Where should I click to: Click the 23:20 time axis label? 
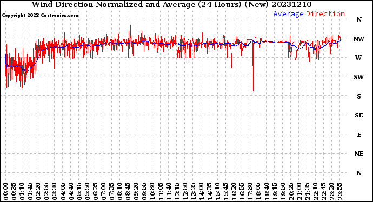tap(331, 191)
